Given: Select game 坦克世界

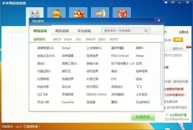Looking at the screenshot, I should (x=92, y=56).
